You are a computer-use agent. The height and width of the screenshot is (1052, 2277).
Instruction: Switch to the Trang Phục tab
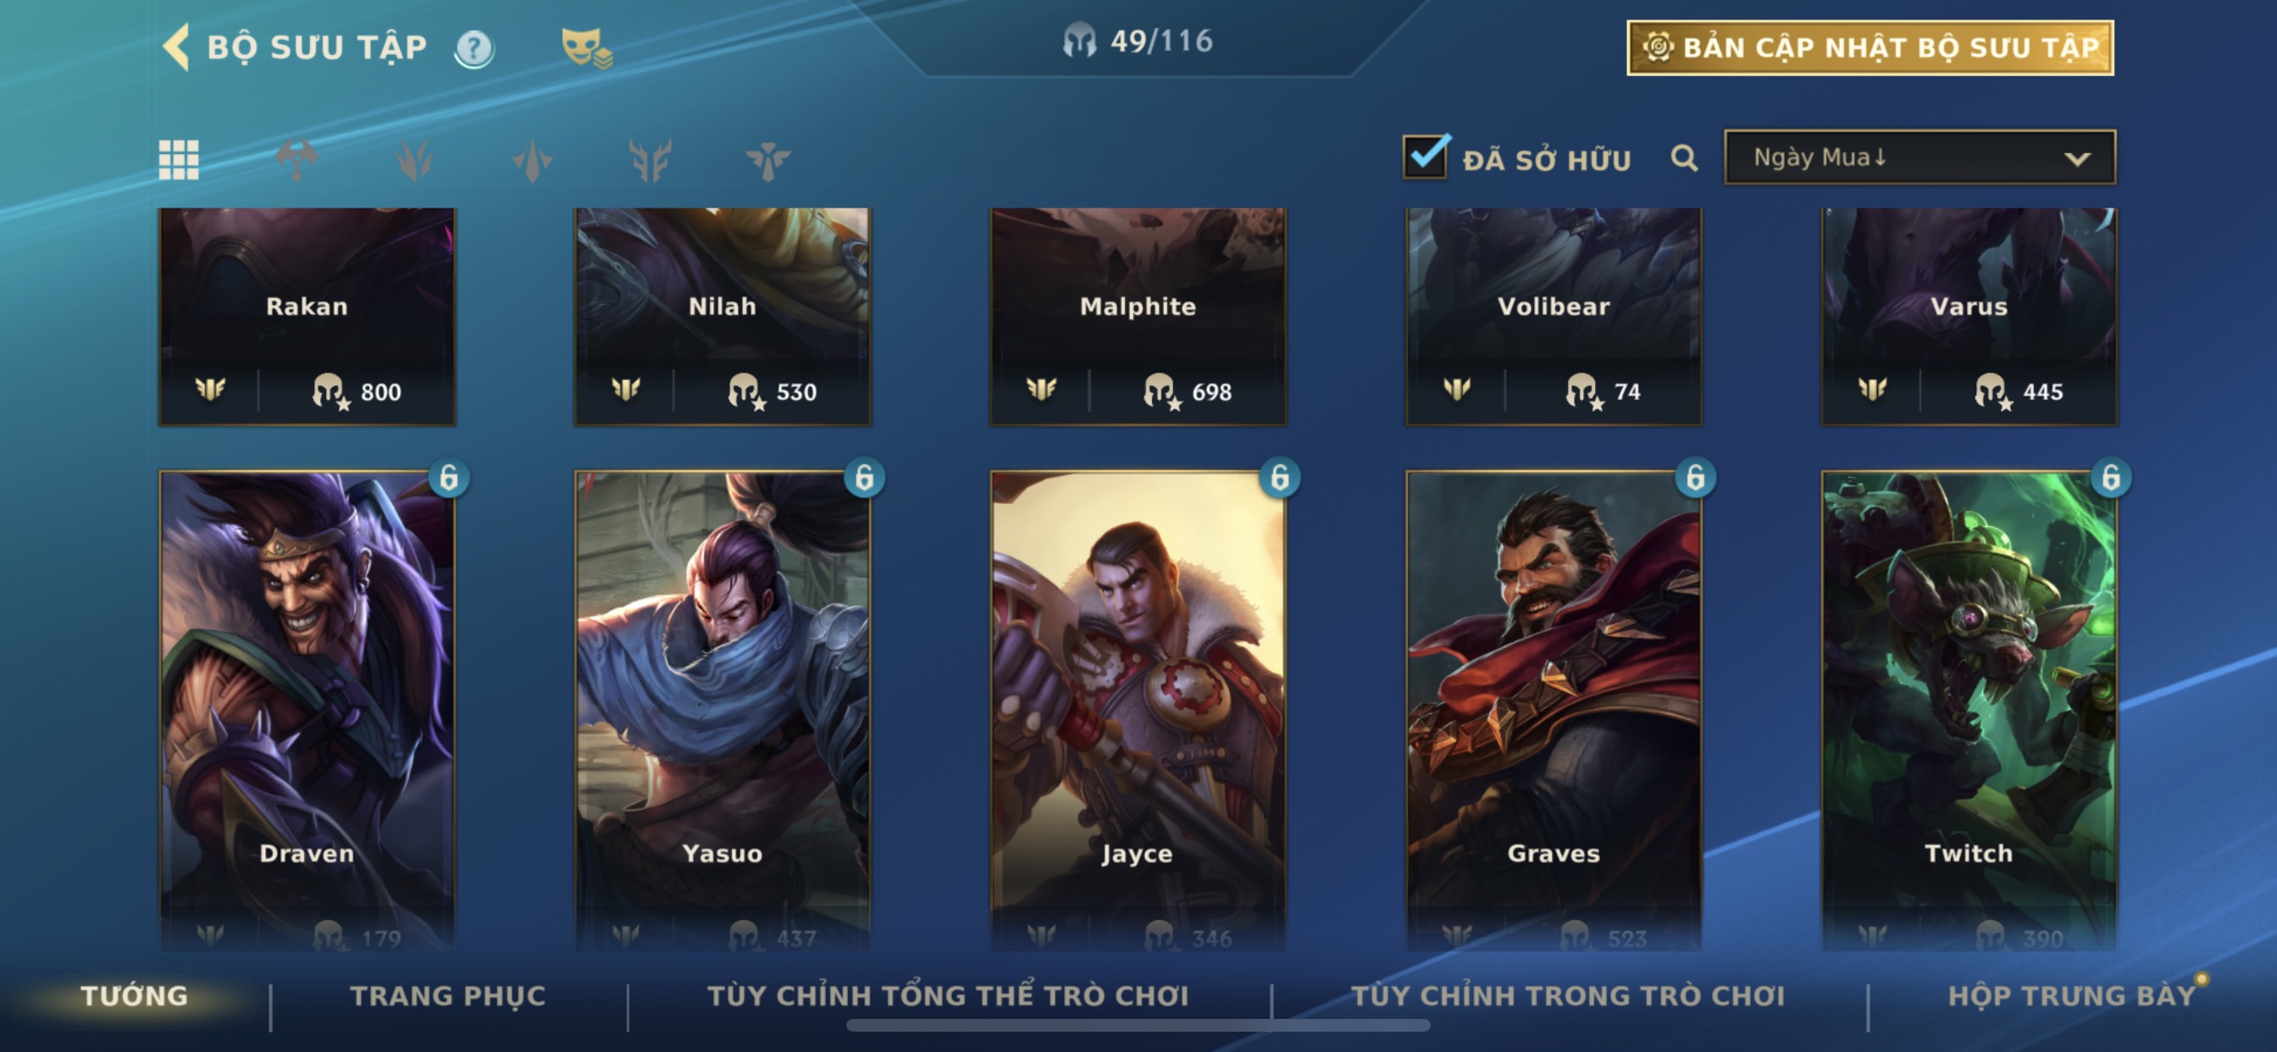448,995
